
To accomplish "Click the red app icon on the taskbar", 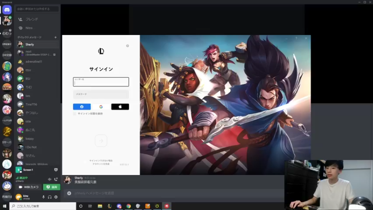I will [x=166, y=206].
